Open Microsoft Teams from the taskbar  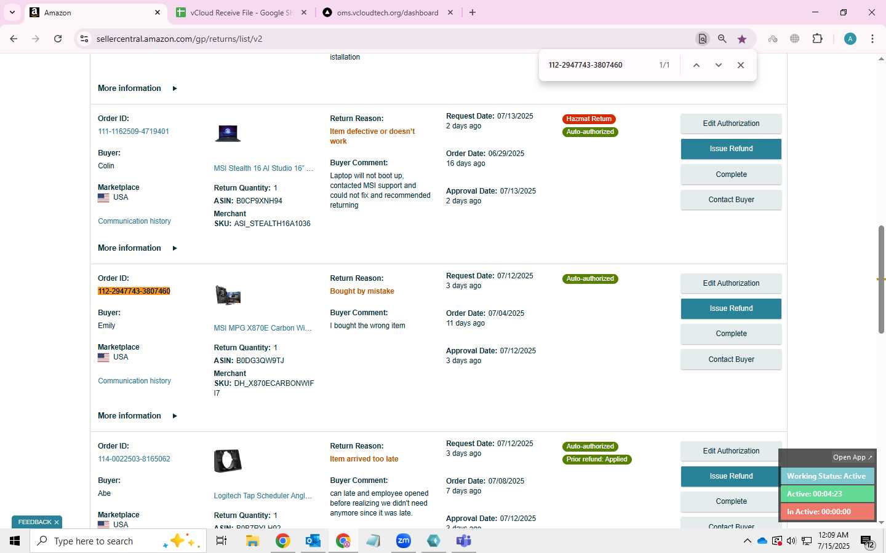tap(464, 541)
